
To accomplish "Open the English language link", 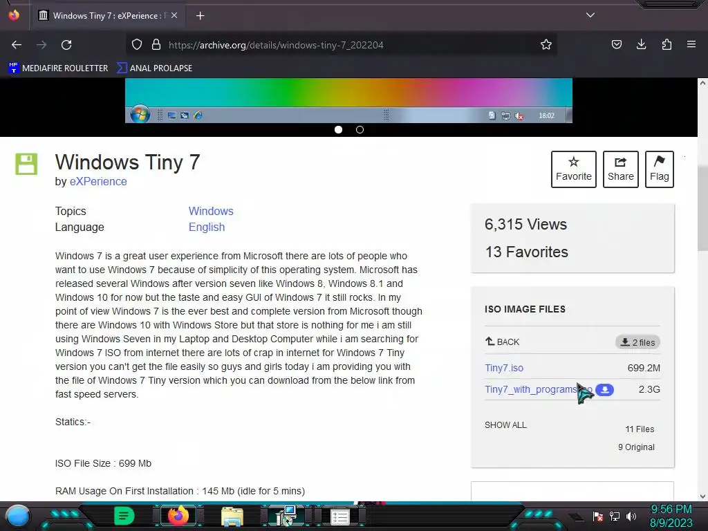I will click(x=206, y=227).
